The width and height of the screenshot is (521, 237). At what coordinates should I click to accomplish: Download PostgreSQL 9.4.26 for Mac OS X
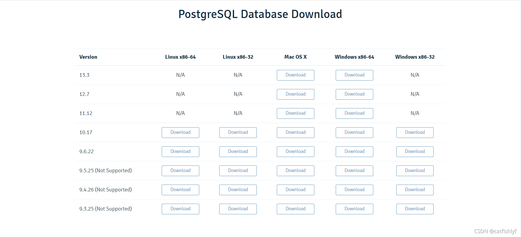pyautogui.click(x=295, y=190)
